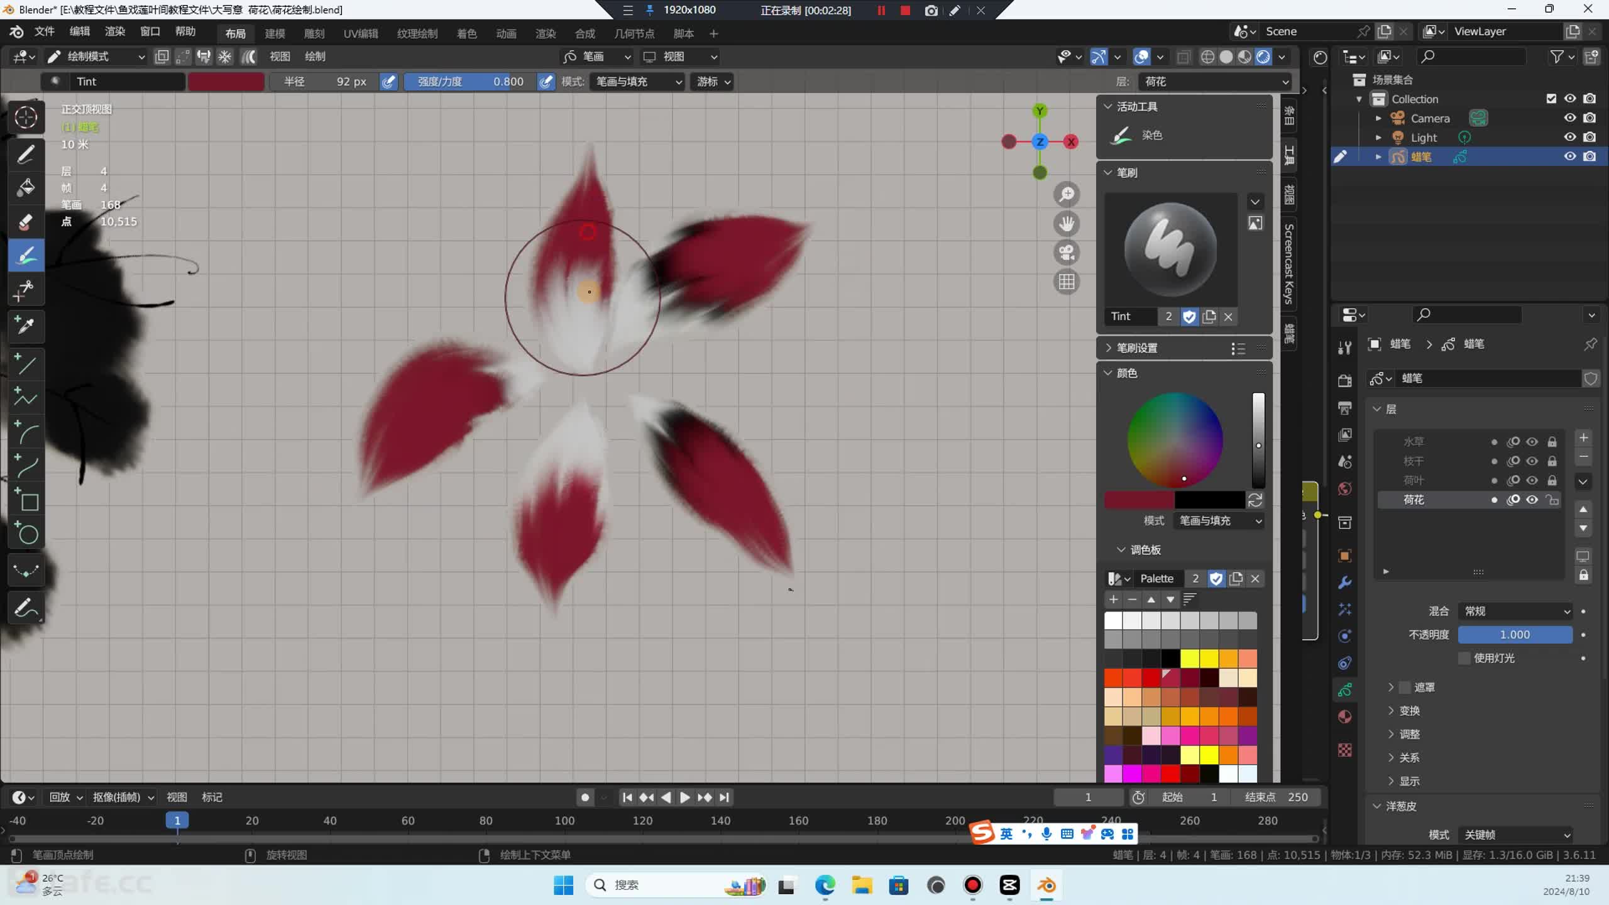
Task: Select the Polyline tool
Action: 26,398
